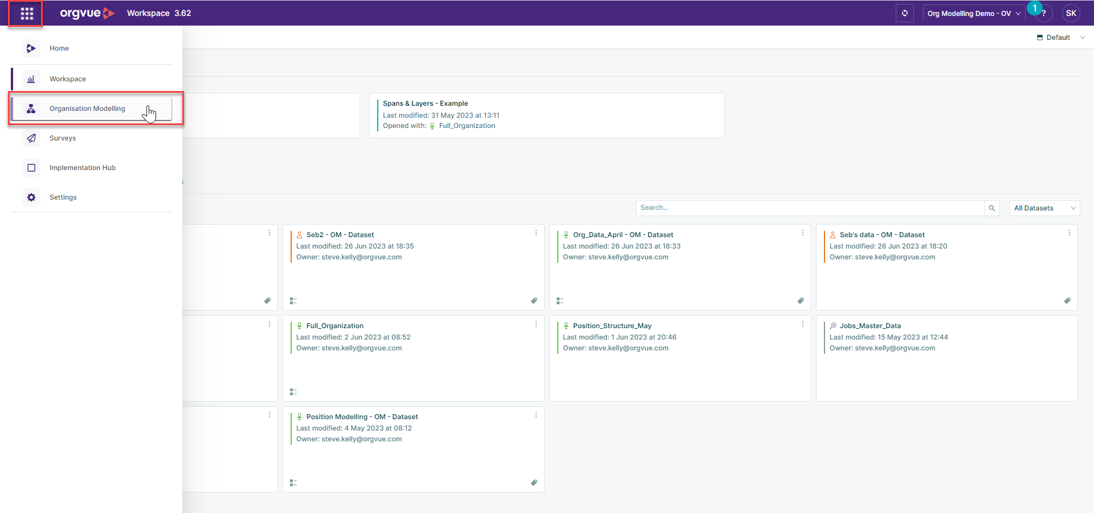Open the Org Modelling Demo - OV dropdown
1094x513 pixels.
click(973, 14)
